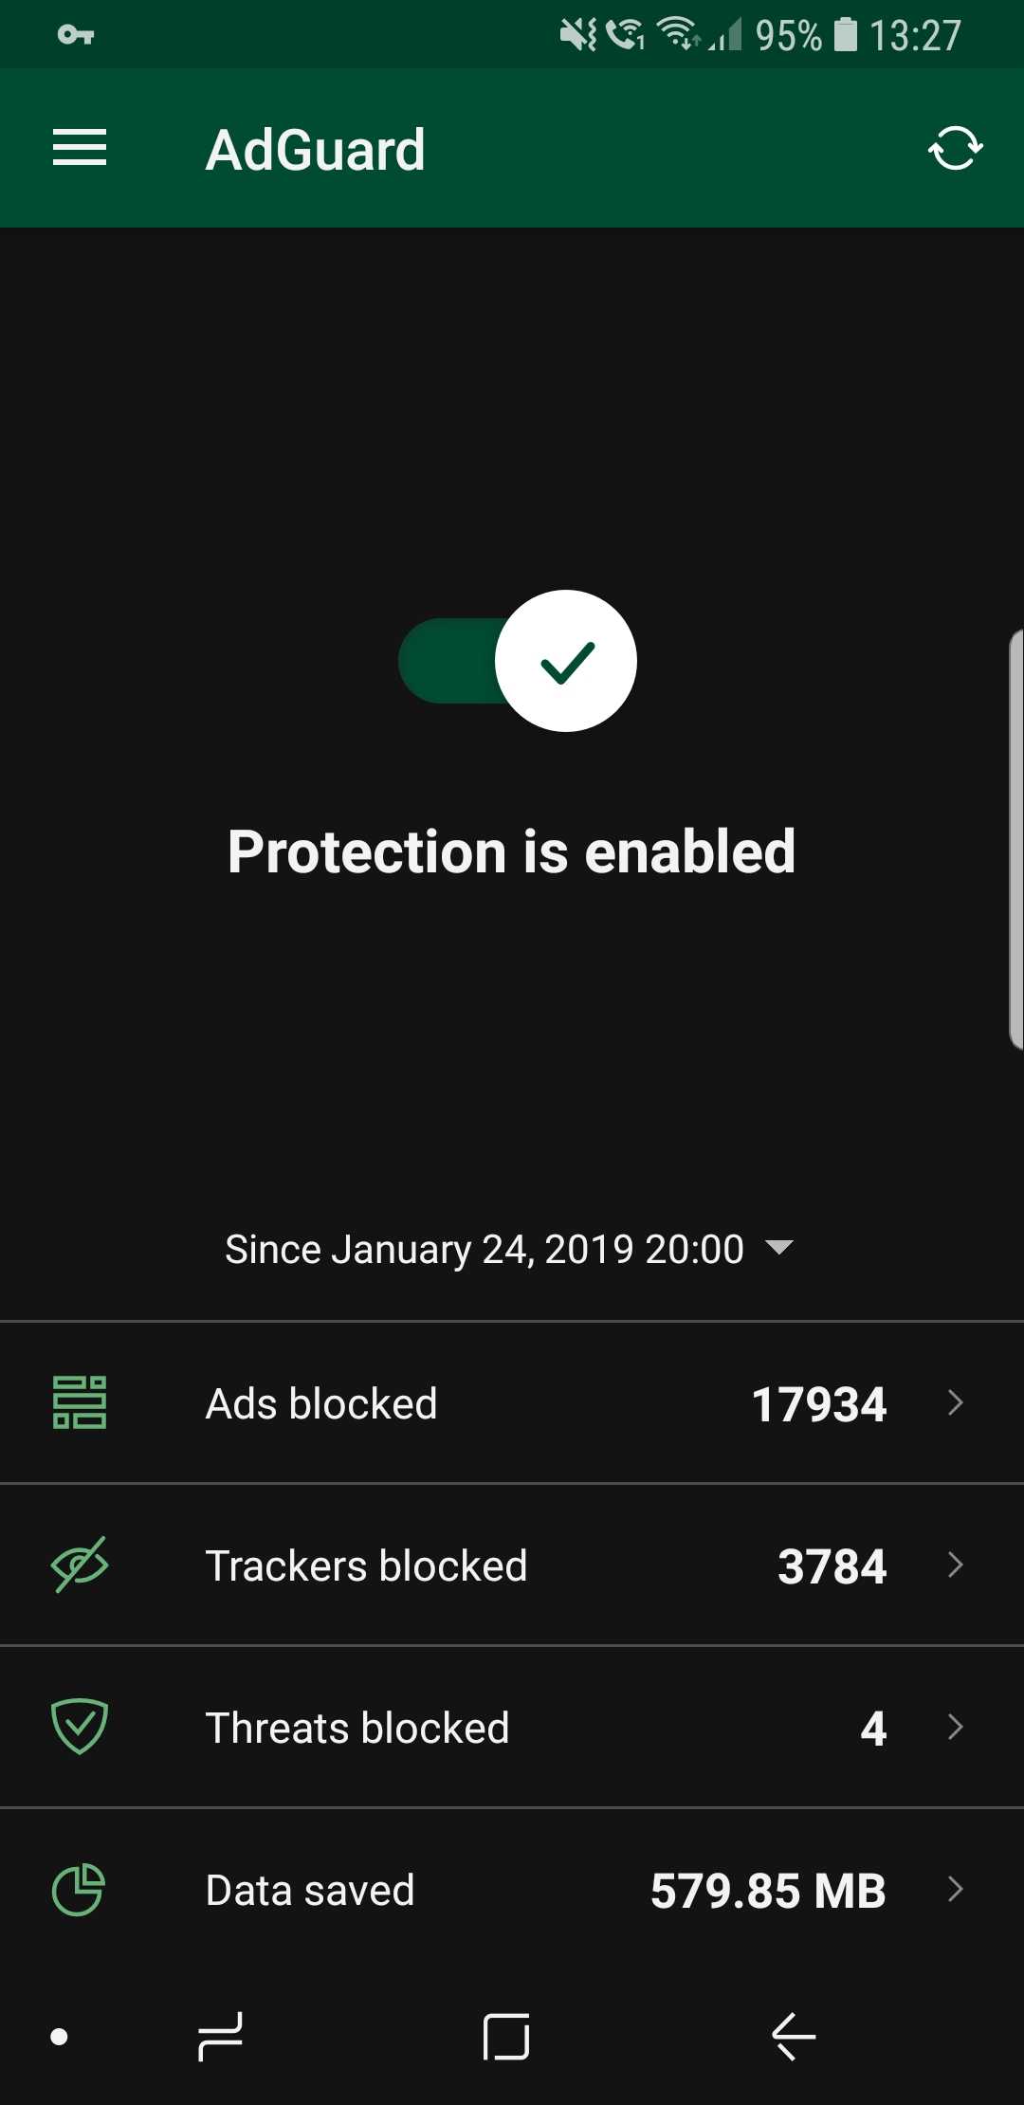Expand Data saved details chevron
The height and width of the screenshot is (2105, 1024).
click(x=956, y=1889)
